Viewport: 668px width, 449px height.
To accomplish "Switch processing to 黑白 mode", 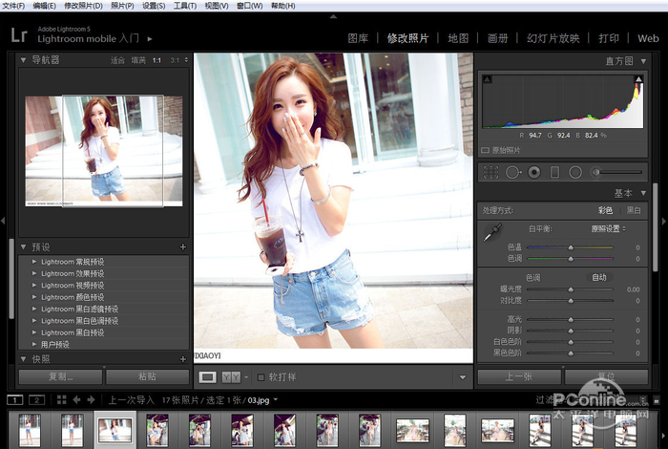I will pyautogui.click(x=634, y=210).
